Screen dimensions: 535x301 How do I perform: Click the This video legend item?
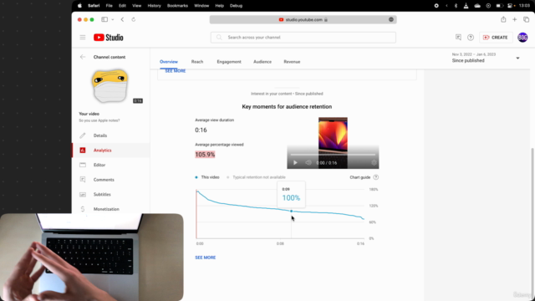207,177
